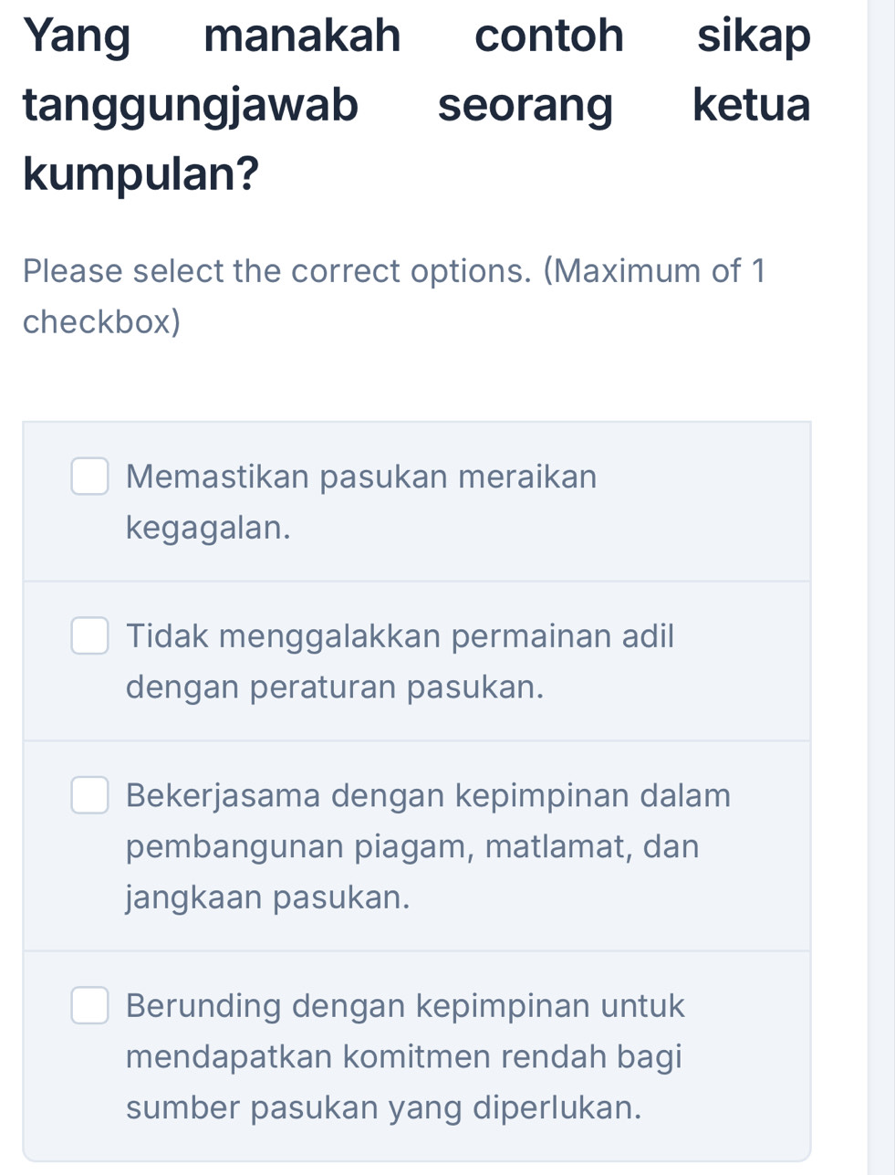Viewport: 895px width, 1175px height.
Task: Click the line 'dengan peraturan pasukan.'
Action: tap(335, 687)
